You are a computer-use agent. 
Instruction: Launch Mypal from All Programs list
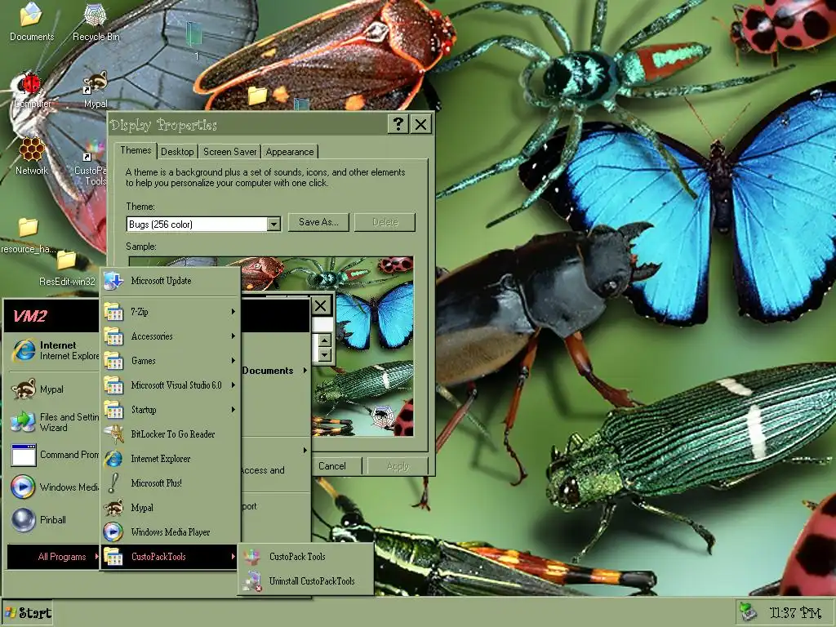pyautogui.click(x=170, y=508)
